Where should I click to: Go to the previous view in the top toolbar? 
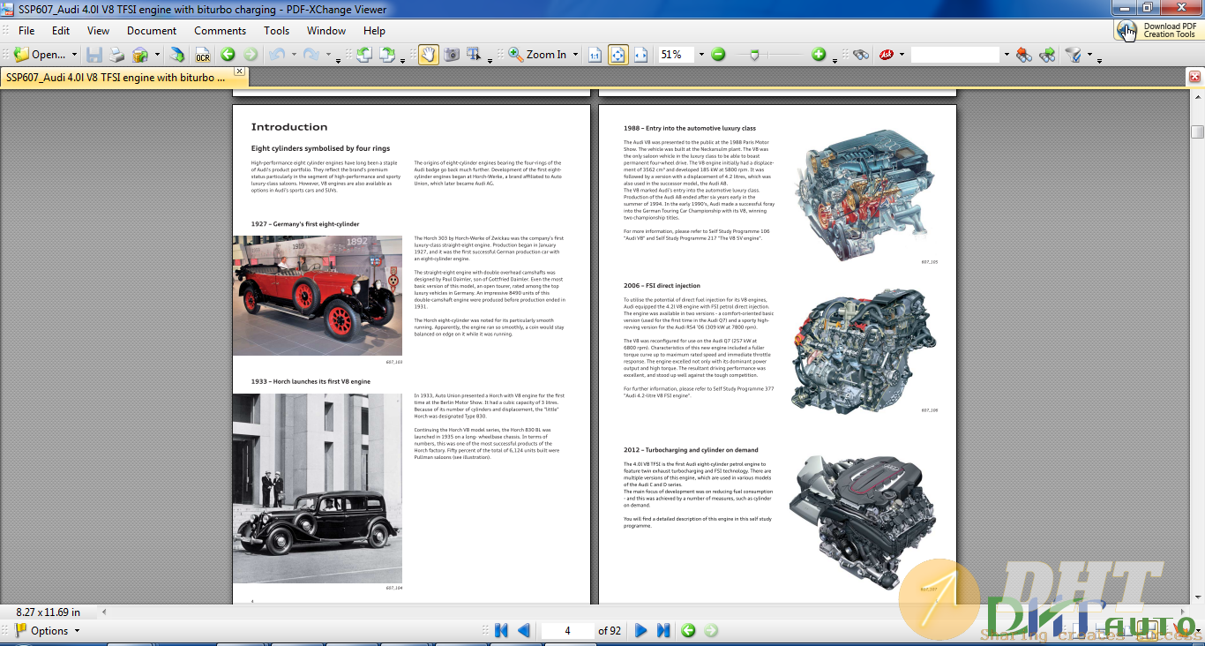[228, 55]
